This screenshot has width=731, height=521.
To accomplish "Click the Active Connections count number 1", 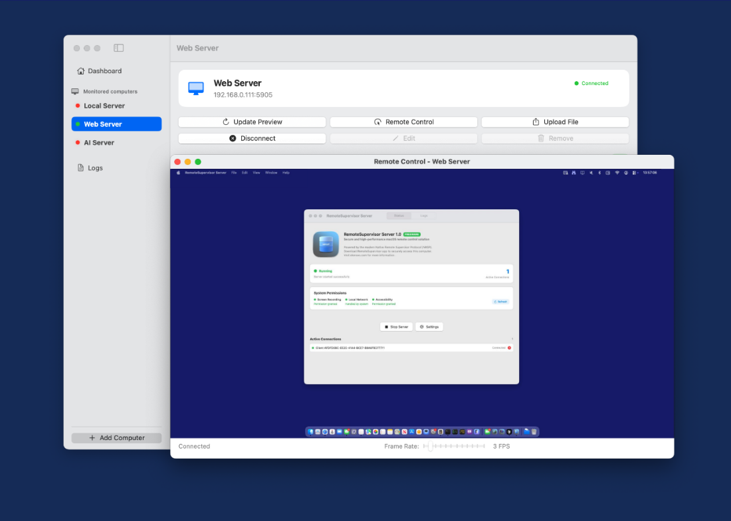I will (508, 272).
